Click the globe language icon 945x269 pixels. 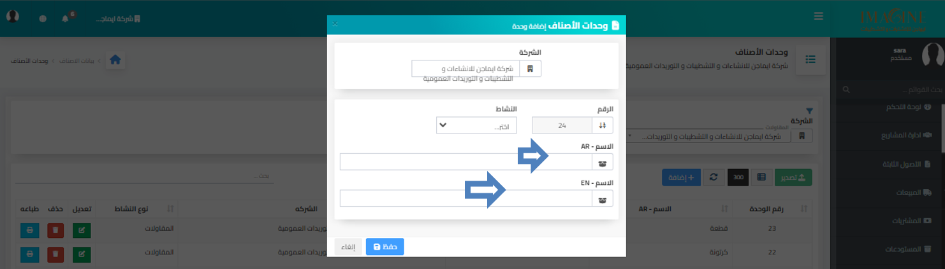click(x=43, y=18)
